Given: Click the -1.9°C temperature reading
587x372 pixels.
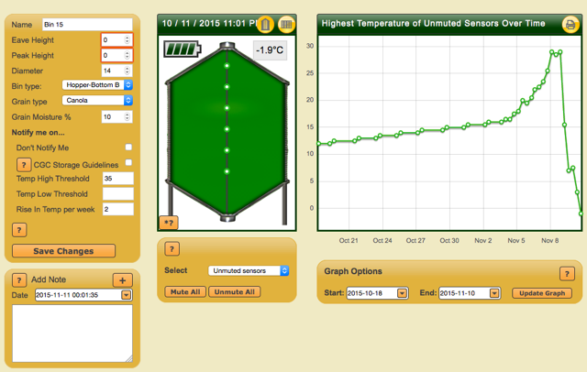Looking at the screenshot, I should point(270,50).
